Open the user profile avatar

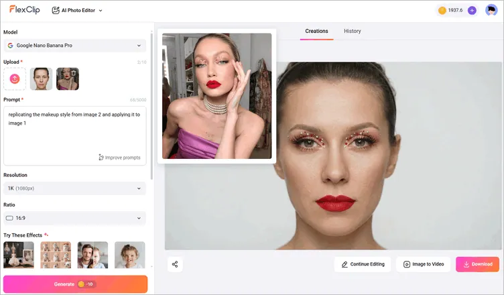pyautogui.click(x=491, y=10)
